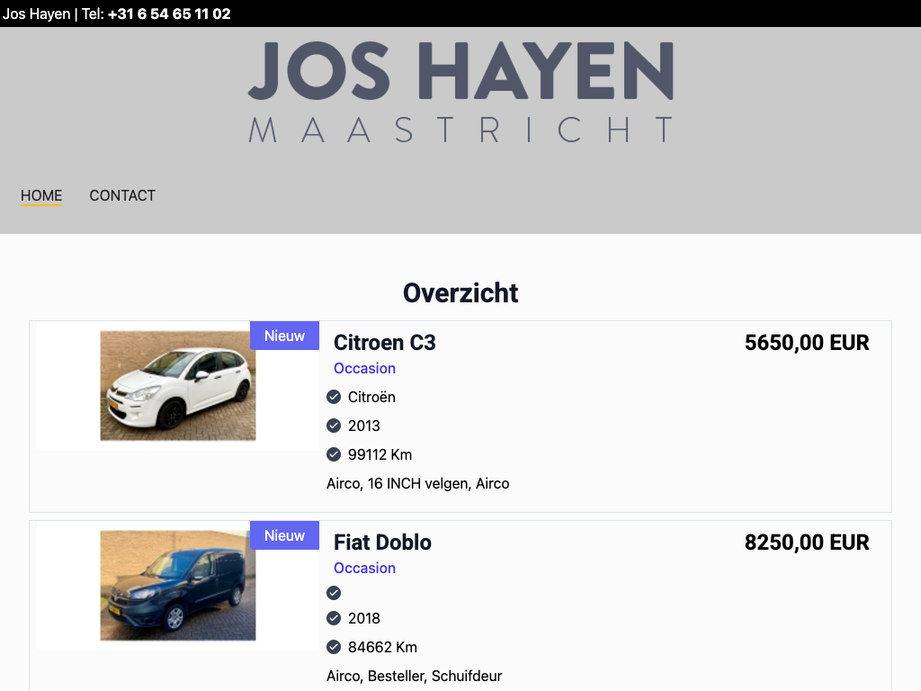Select the text 'Airco, 16 INCH velgen, Airco'
Screen dimensions: 921x691
[418, 483]
